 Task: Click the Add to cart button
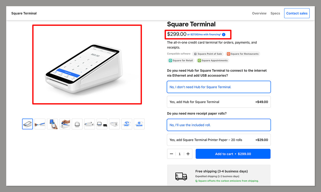(x=233, y=154)
